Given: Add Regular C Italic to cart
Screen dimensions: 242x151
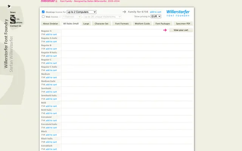Looking at the screenshot, I should pyautogui.click(x=51, y=70).
